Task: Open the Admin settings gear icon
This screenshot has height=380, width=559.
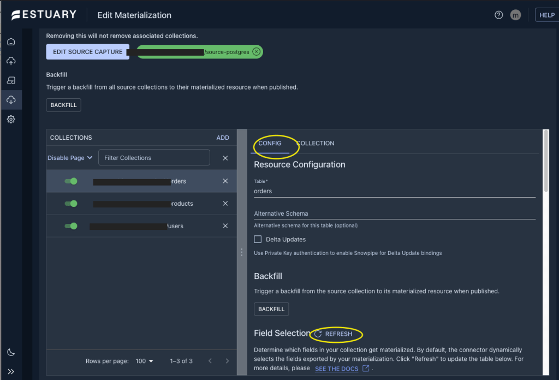Action: click(x=11, y=119)
